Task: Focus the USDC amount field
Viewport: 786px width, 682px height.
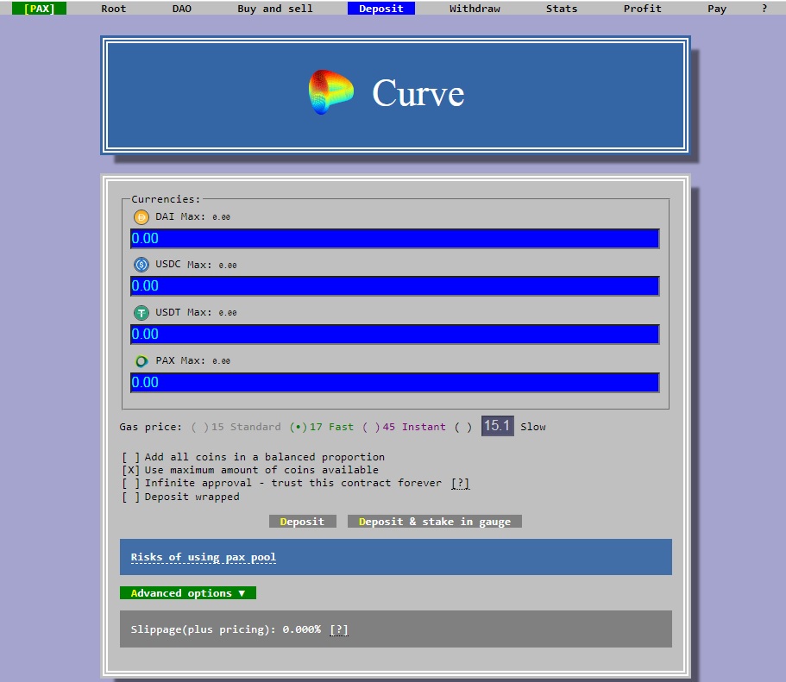Action: click(x=394, y=285)
